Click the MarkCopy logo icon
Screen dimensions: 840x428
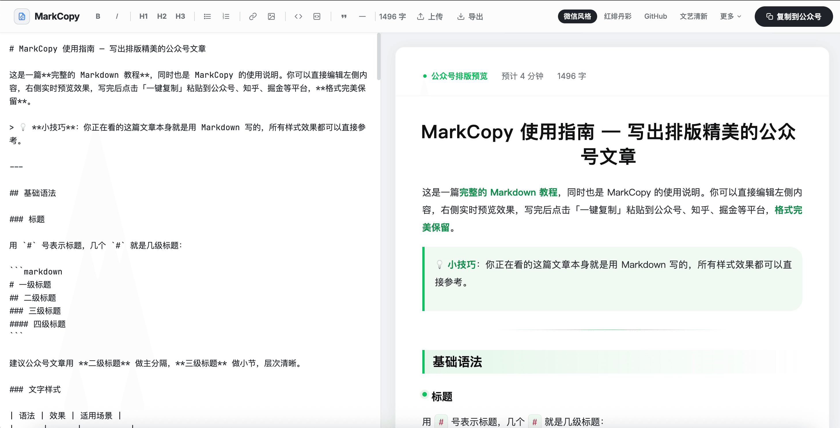pos(22,16)
